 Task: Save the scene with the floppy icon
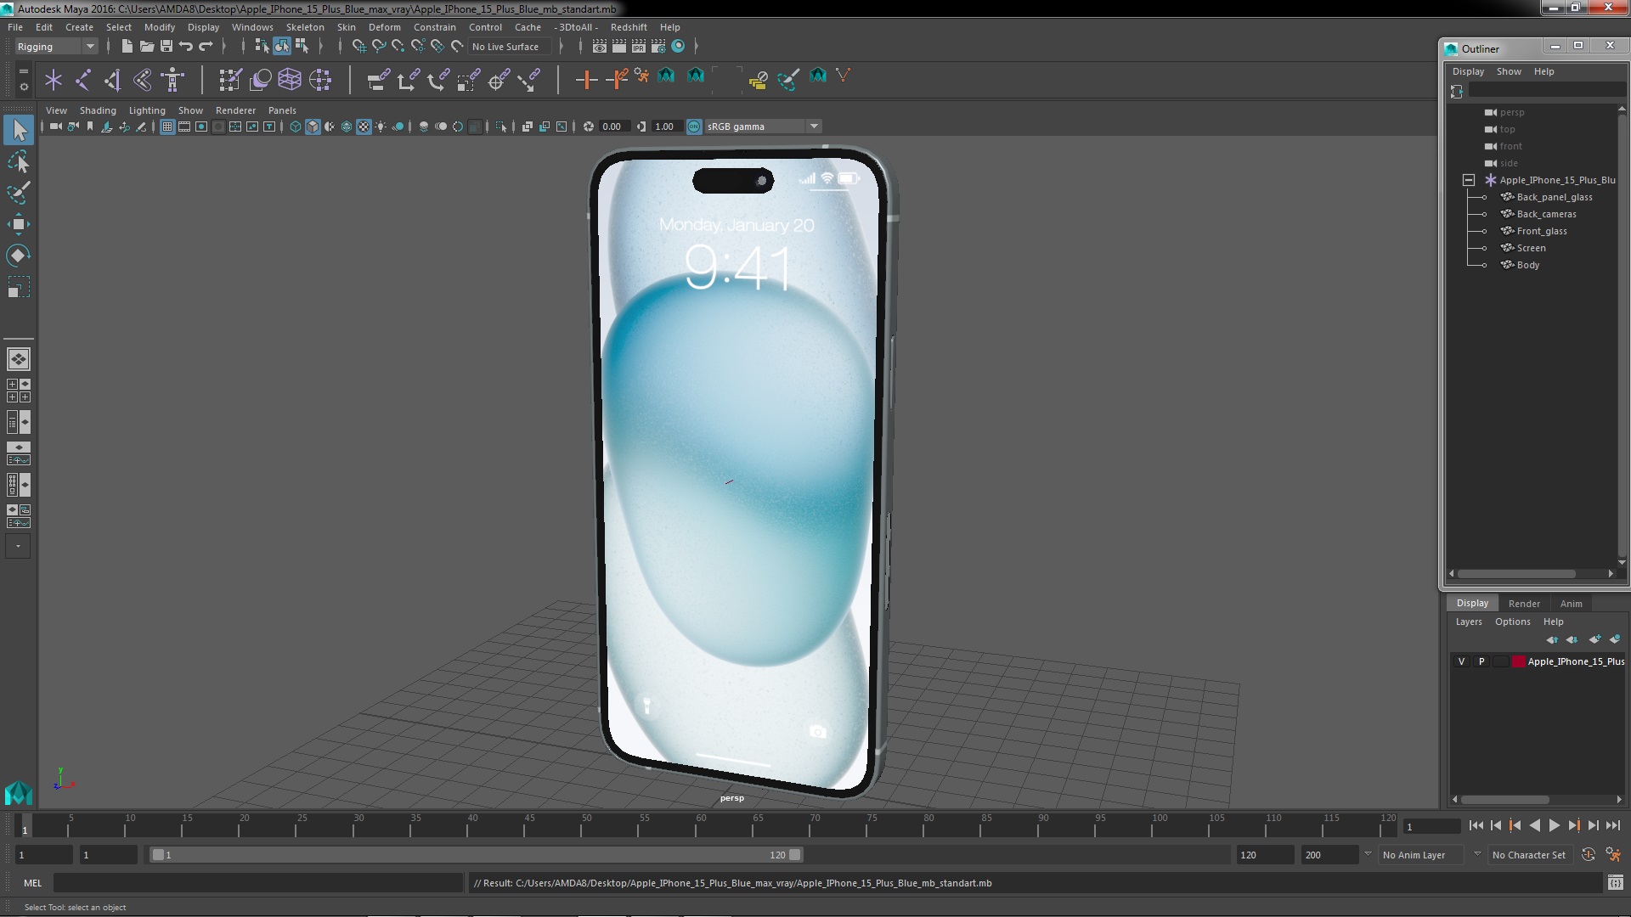point(166,46)
